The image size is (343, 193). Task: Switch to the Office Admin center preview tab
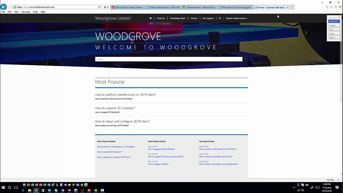pyautogui.click(x=129, y=7)
